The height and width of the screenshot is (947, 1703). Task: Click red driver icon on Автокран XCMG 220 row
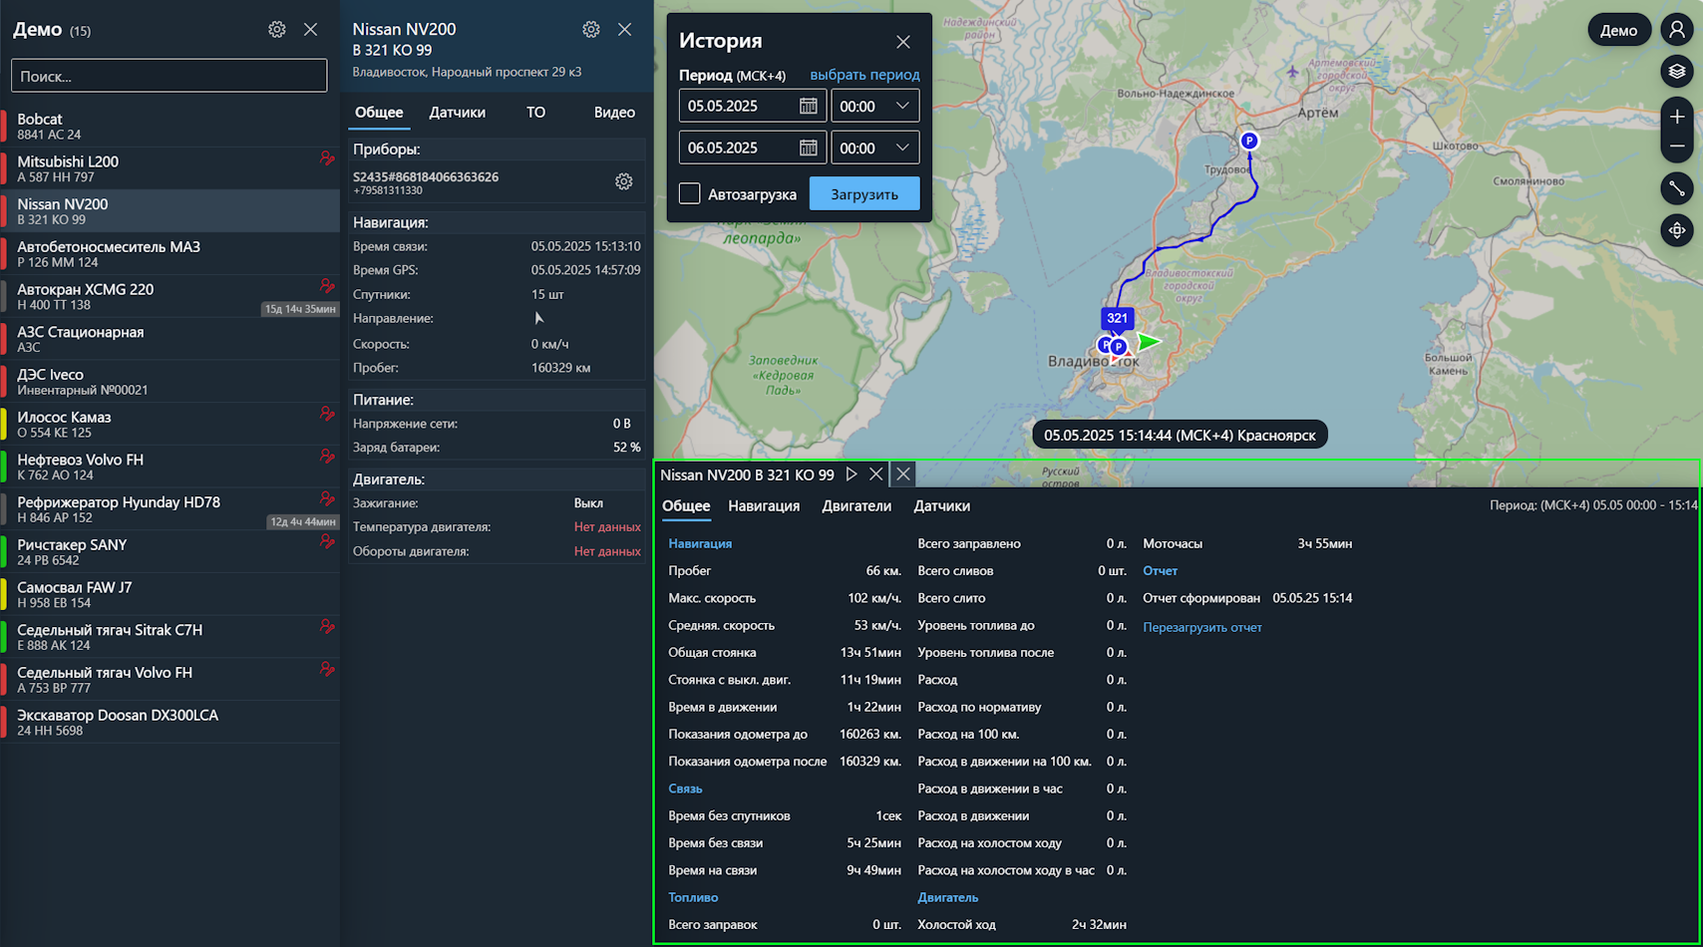pos(327,286)
